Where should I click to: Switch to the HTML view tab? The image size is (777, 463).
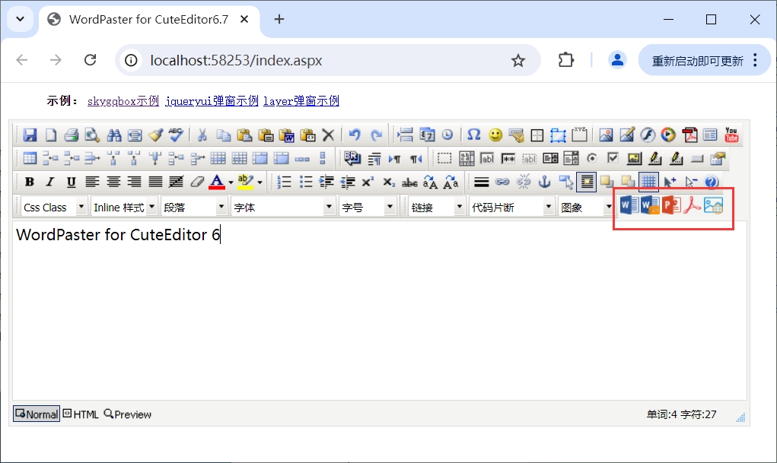coord(81,414)
